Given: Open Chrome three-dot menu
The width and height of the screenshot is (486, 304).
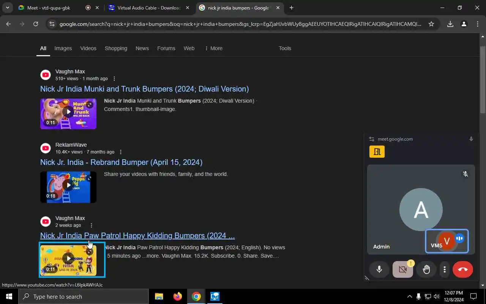Looking at the screenshot, I should click(477, 24).
